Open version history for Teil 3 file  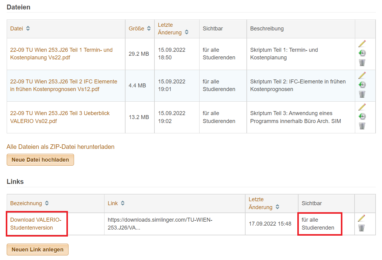(362, 117)
